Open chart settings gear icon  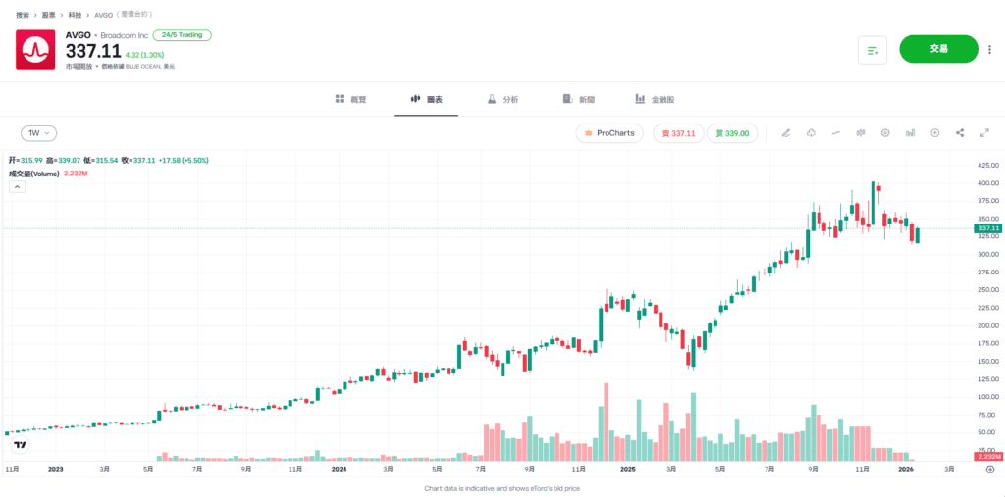[885, 133]
